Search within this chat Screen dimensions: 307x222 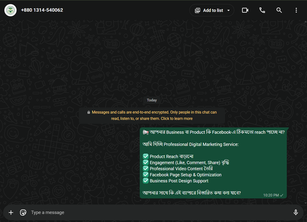tap(279, 10)
